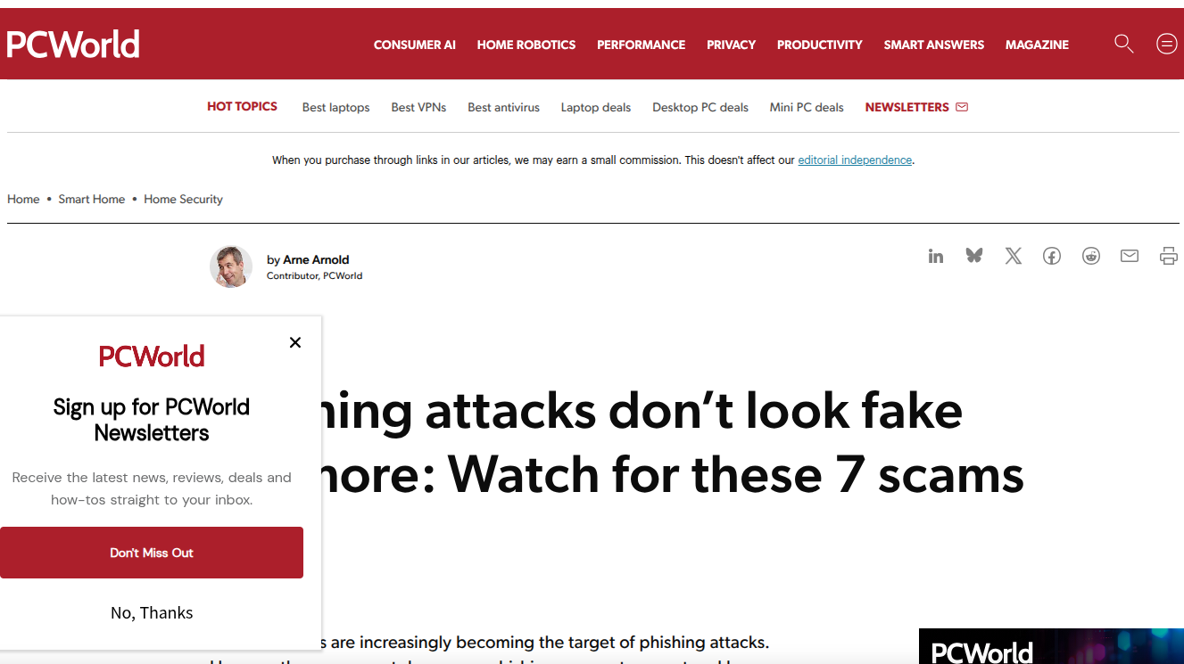This screenshot has height=664, width=1184.
Task: Click the 'Sign up for PCWorld Newsletters' heading
Action: coord(152,420)
